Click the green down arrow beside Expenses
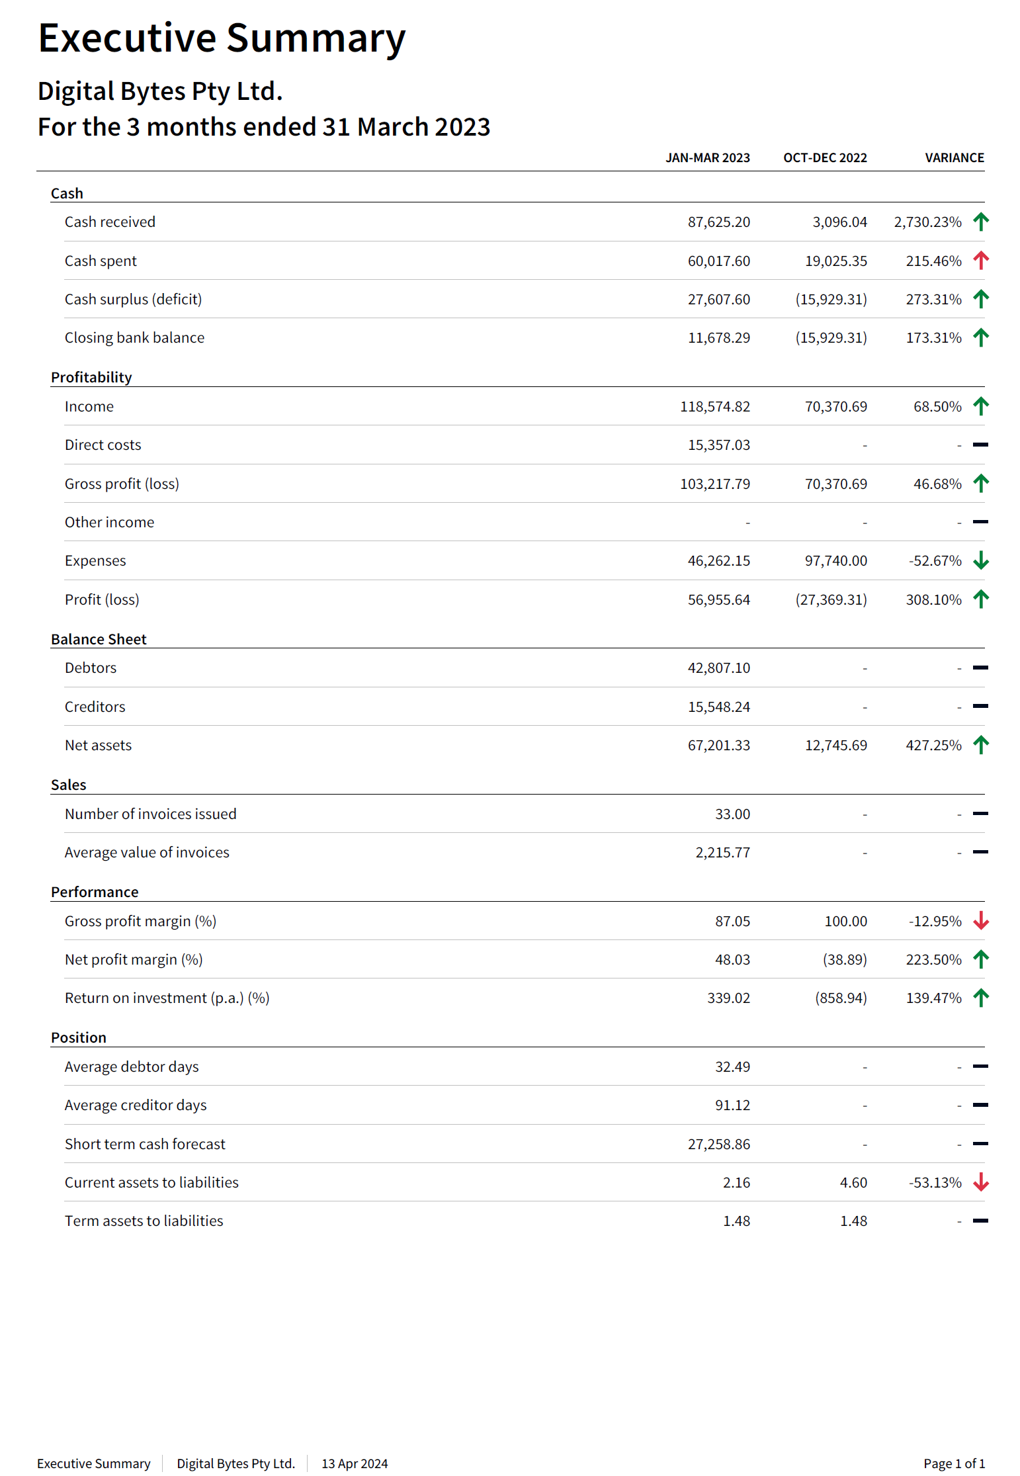 981,561
